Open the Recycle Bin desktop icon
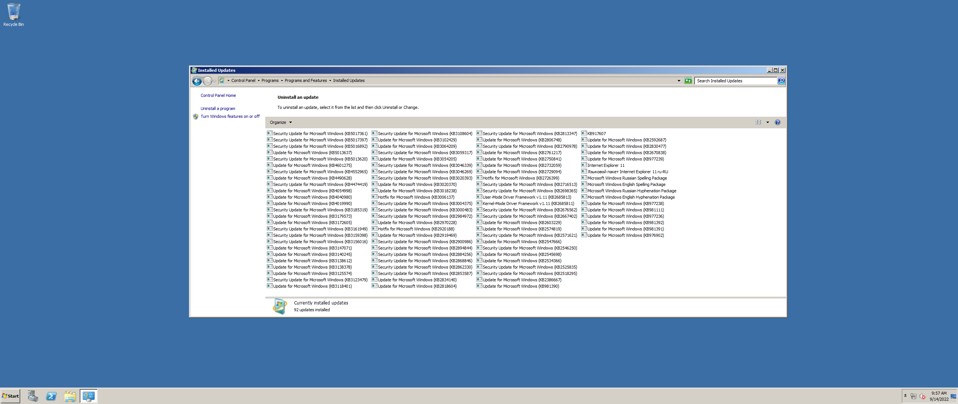This screenshot has height=404, width=958. (x=13, y=15)
